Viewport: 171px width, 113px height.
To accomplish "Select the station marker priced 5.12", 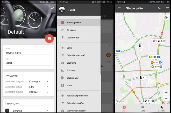I will tap(143, 78).
